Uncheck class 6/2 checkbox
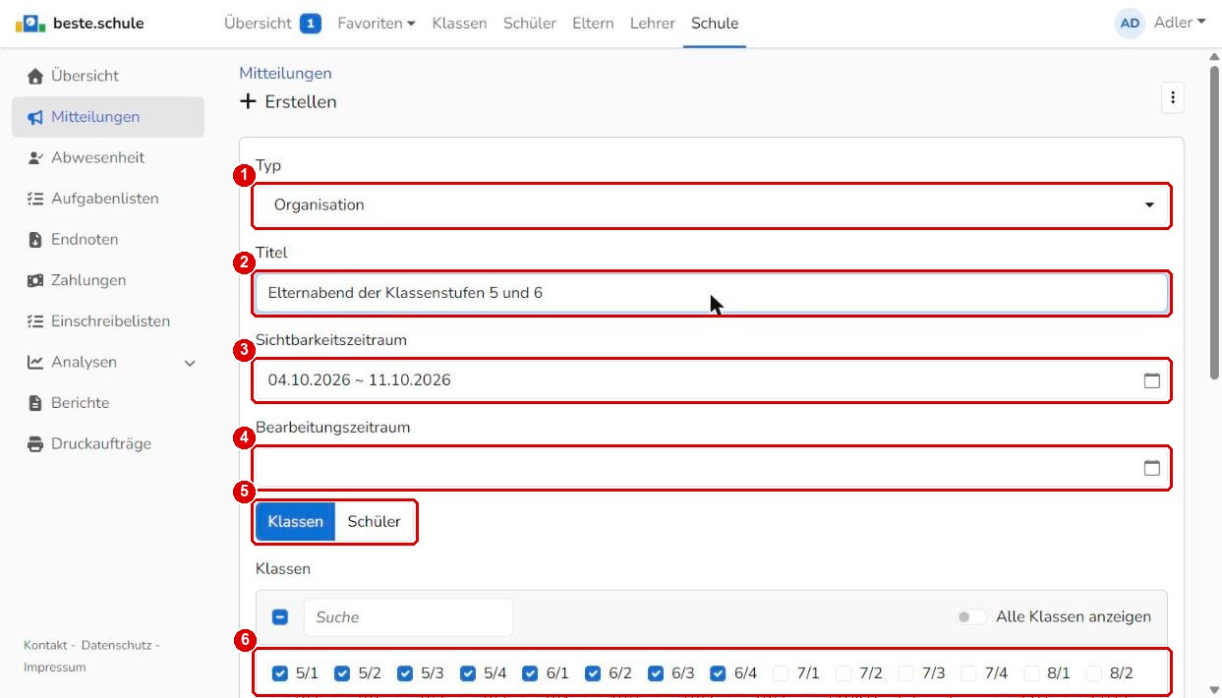Viewport: 1222px width, 698px height. pos(593,673)
